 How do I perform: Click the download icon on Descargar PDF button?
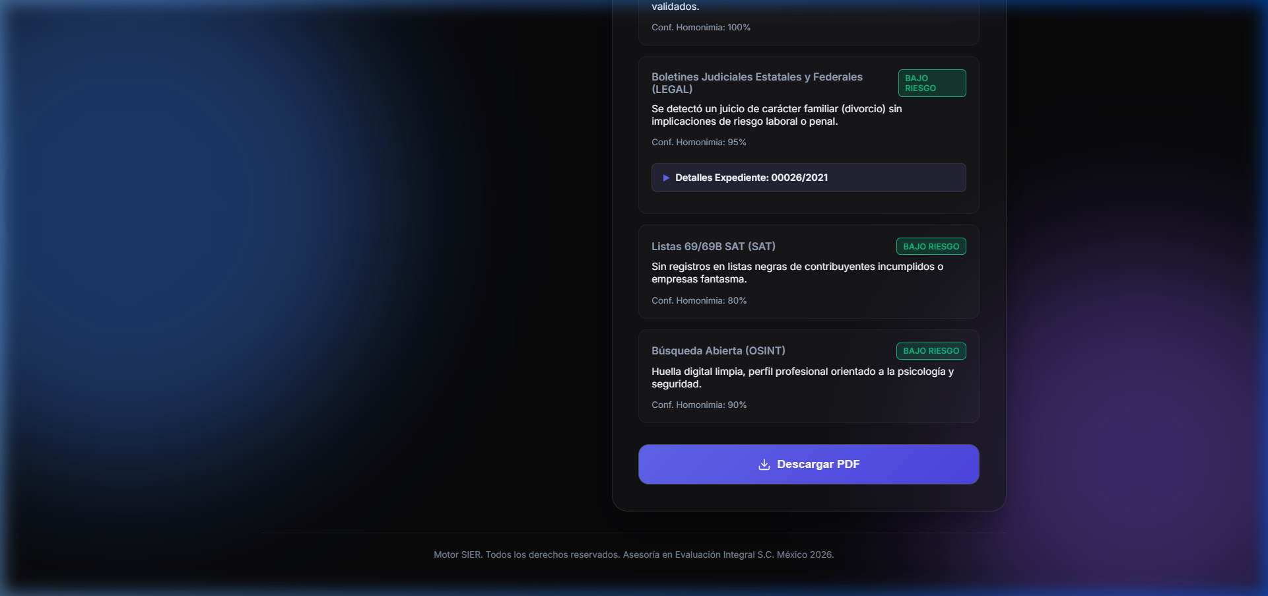764,464
